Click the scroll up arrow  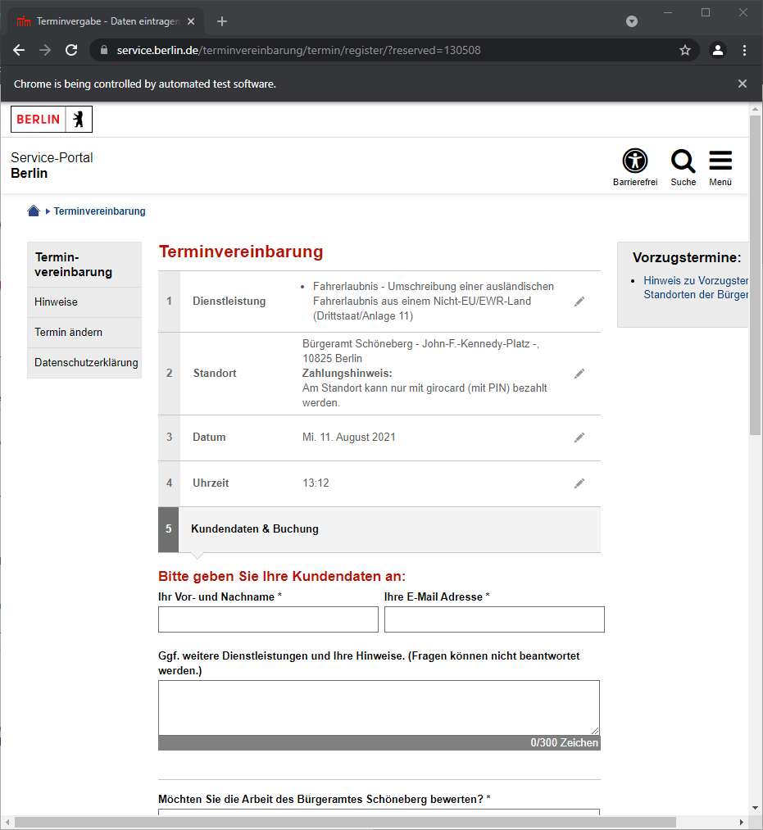[755, 109]
